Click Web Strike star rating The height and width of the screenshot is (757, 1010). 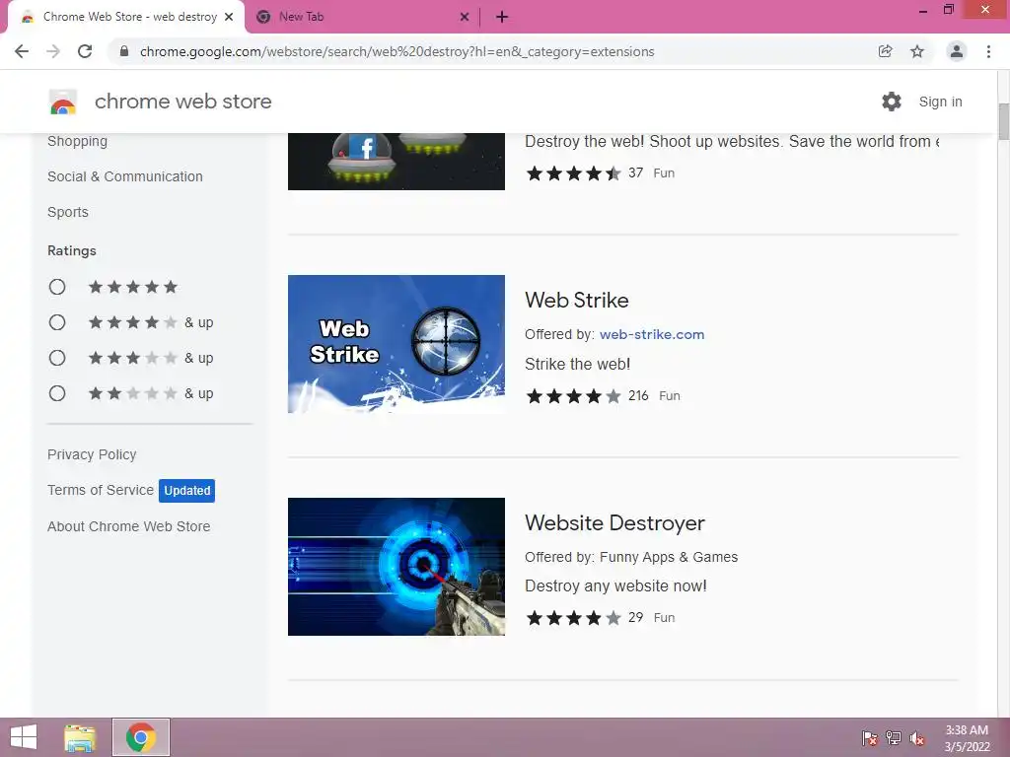(573, 396)
